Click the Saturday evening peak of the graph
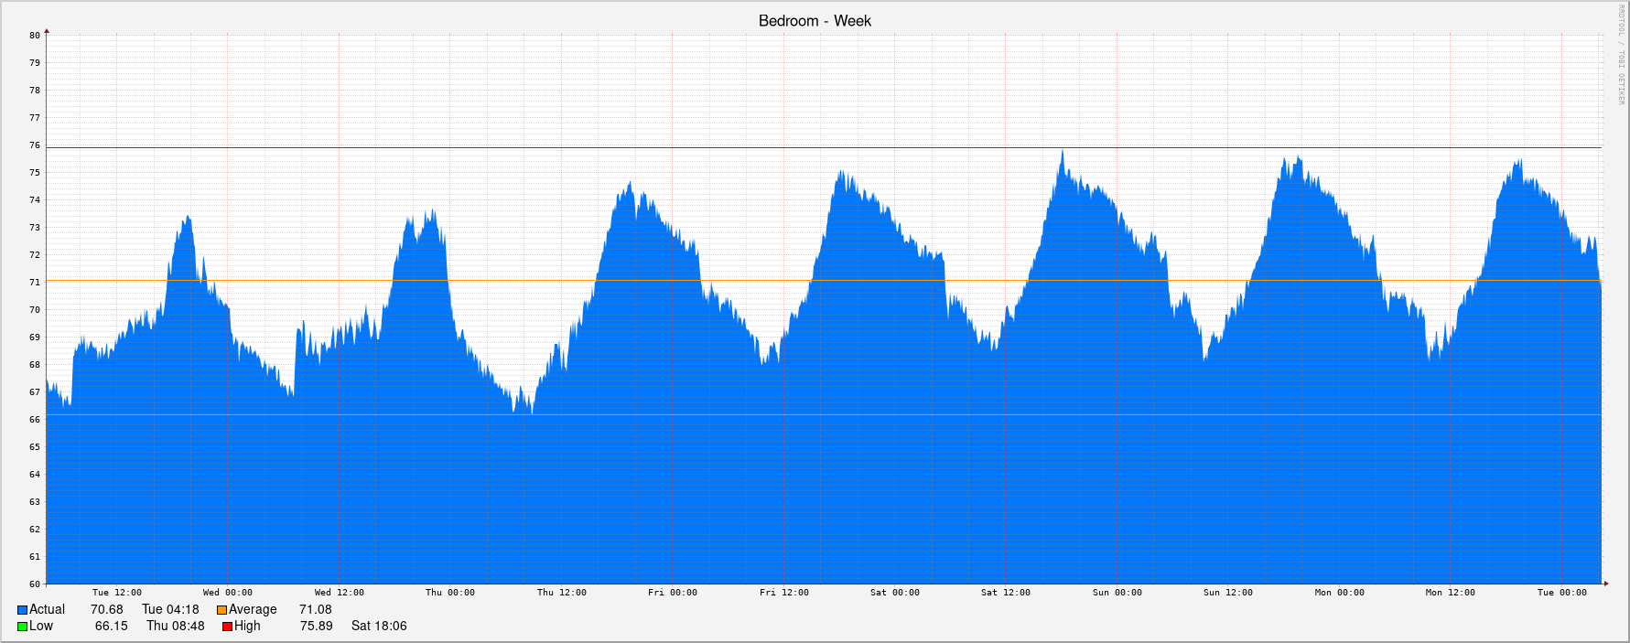 click(x=1063, y=154)
